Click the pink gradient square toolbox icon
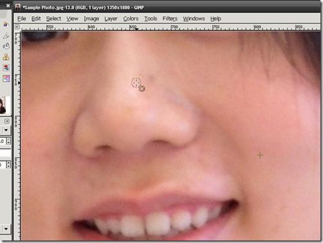 (6, 79)
